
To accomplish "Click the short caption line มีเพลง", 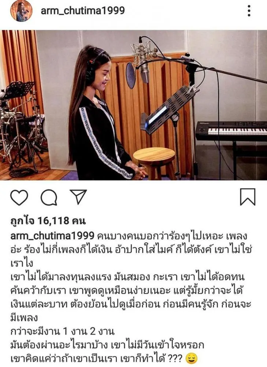I will tap(24, 318).
